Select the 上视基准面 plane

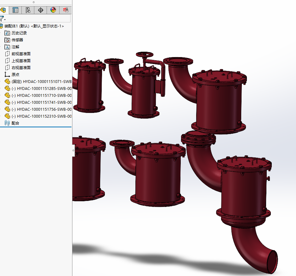tap(21, 61)
